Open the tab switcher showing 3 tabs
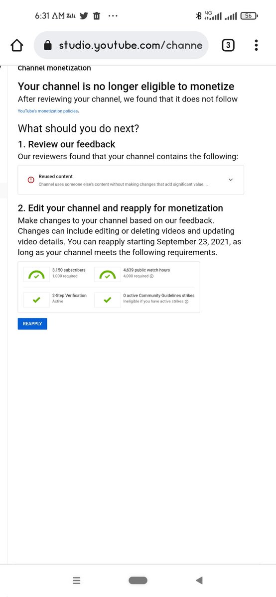The image size is (276, 597). [x=228, y=46]
